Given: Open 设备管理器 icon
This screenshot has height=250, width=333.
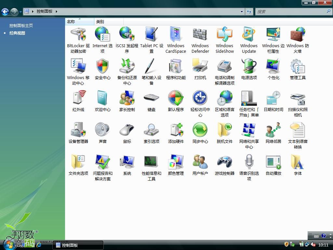Looking at the screenshot, I should pos(78,130).
